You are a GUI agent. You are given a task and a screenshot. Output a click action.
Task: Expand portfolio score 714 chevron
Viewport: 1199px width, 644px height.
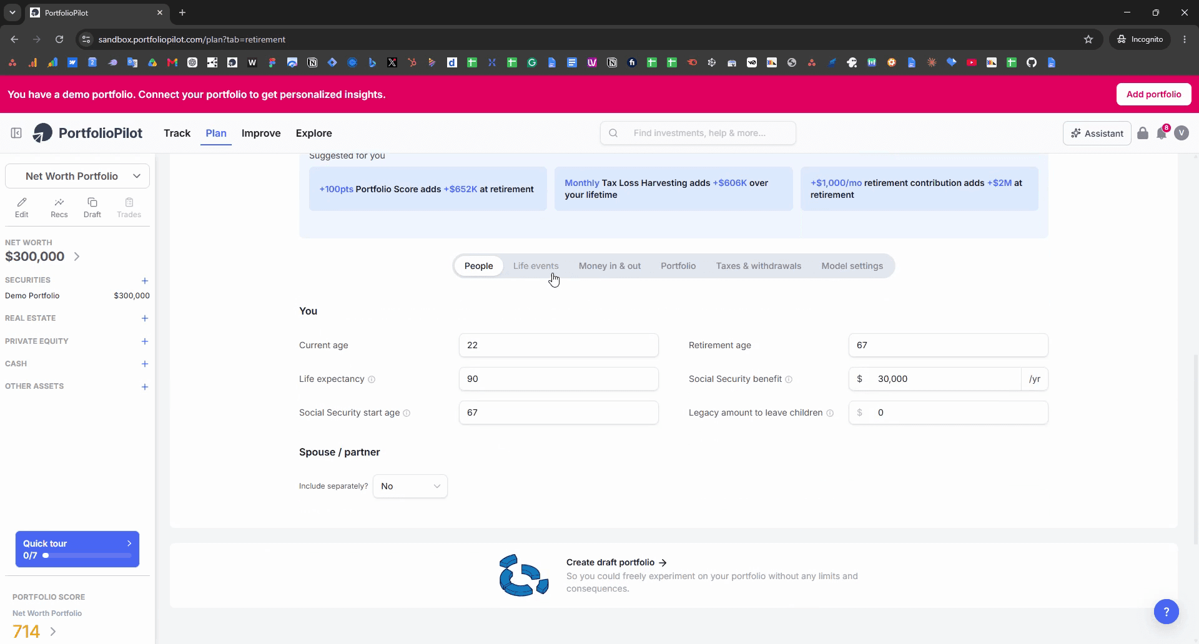pos(53,632)
